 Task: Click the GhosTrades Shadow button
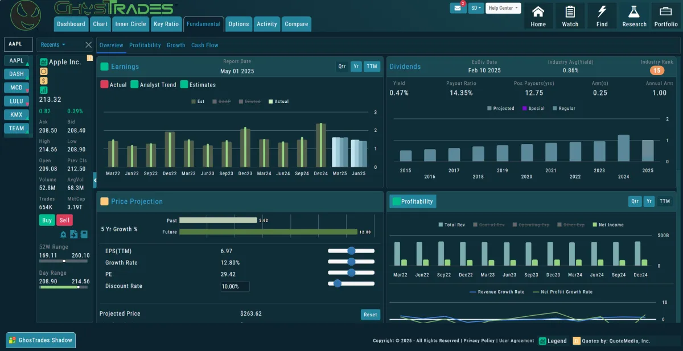[41, 340]
